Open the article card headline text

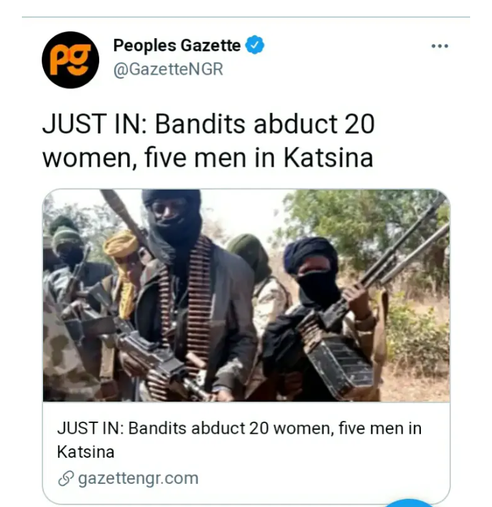(x=239, y=440)
